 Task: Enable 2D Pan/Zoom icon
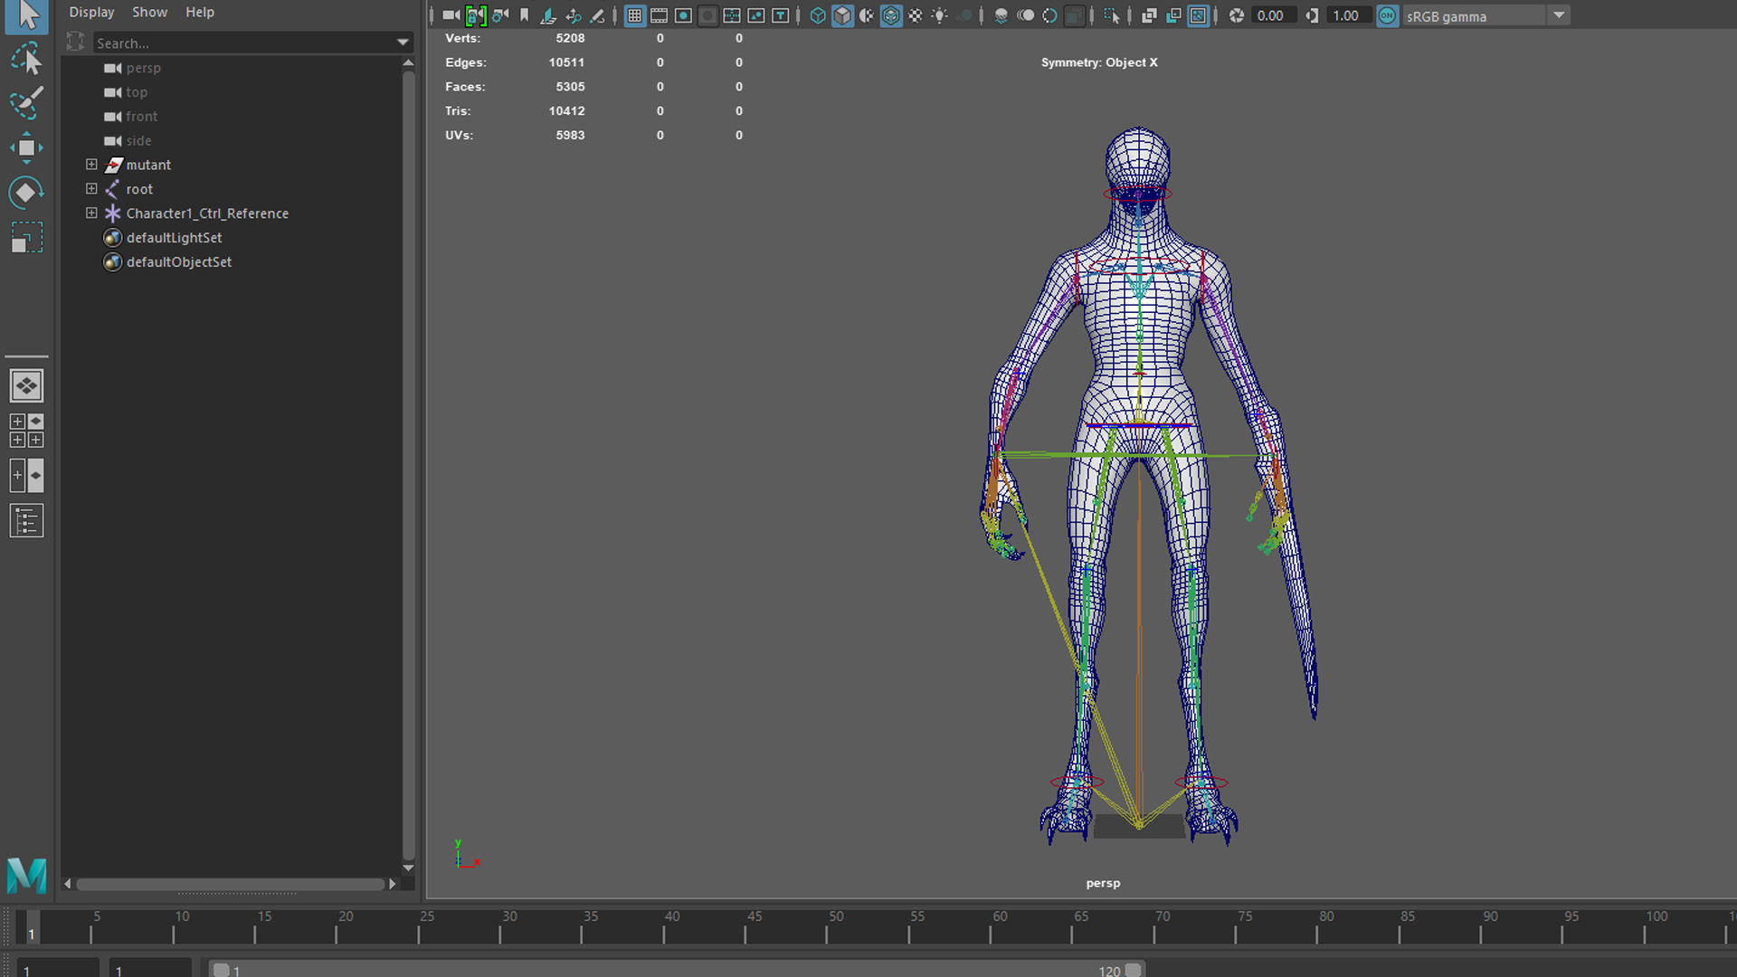573,15
